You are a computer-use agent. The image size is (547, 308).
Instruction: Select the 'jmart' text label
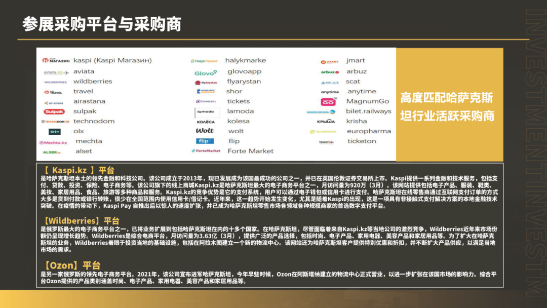tap(356, 61)
